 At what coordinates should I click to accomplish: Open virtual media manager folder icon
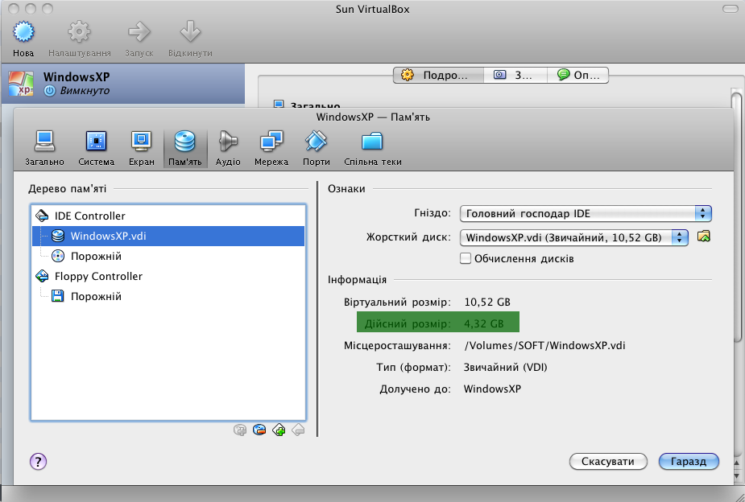coord(704,237)
